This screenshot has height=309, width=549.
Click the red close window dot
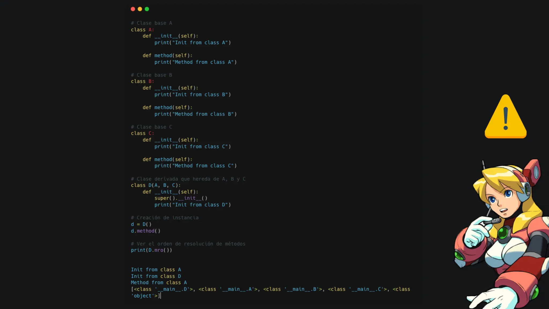(x=133, y=9)
